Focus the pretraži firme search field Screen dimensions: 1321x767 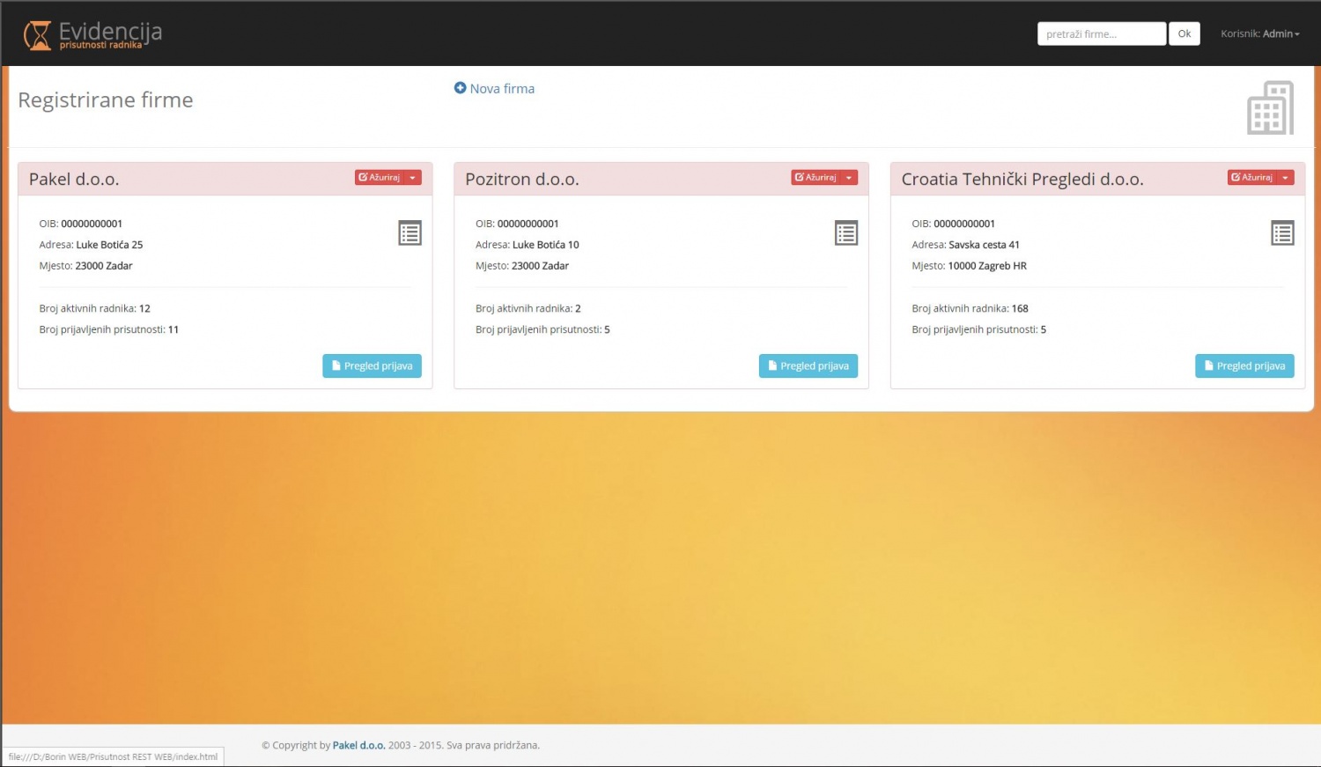(x=1102, y=34)
